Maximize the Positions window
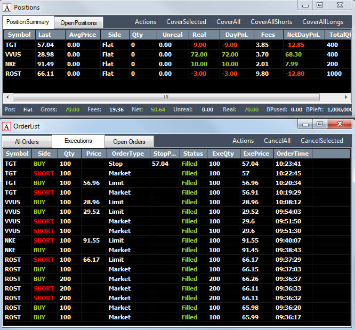The image size is (355, 330). (320, 5)
